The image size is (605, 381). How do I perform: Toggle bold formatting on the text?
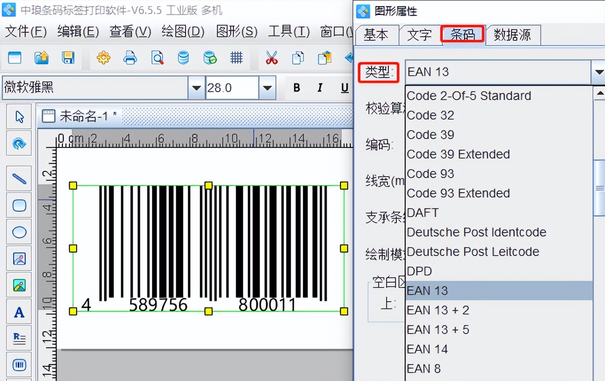point(296,88)
